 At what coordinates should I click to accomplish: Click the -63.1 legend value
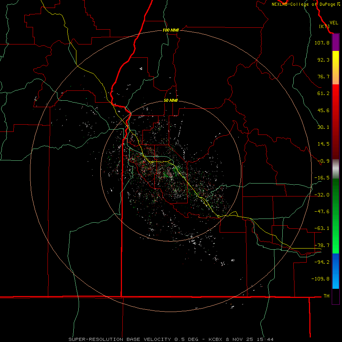click(322, 228)
